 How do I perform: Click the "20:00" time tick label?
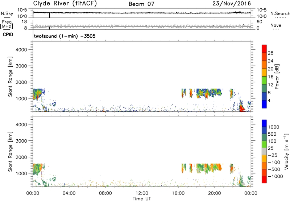tap(214, 193)
